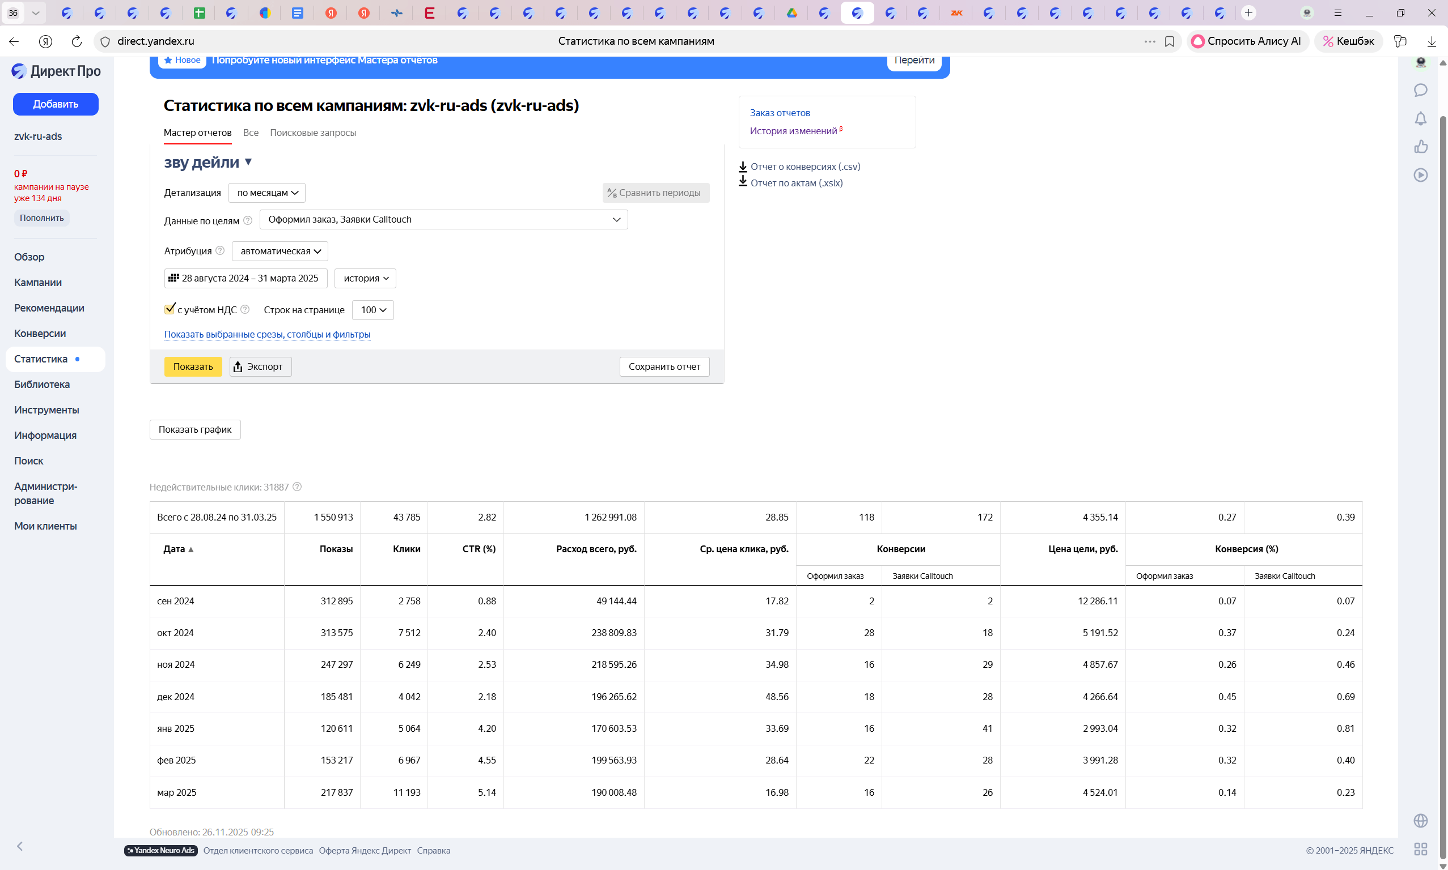
Task: Click the thumbs-up feedback icon
Action: tap(1420, 147)
